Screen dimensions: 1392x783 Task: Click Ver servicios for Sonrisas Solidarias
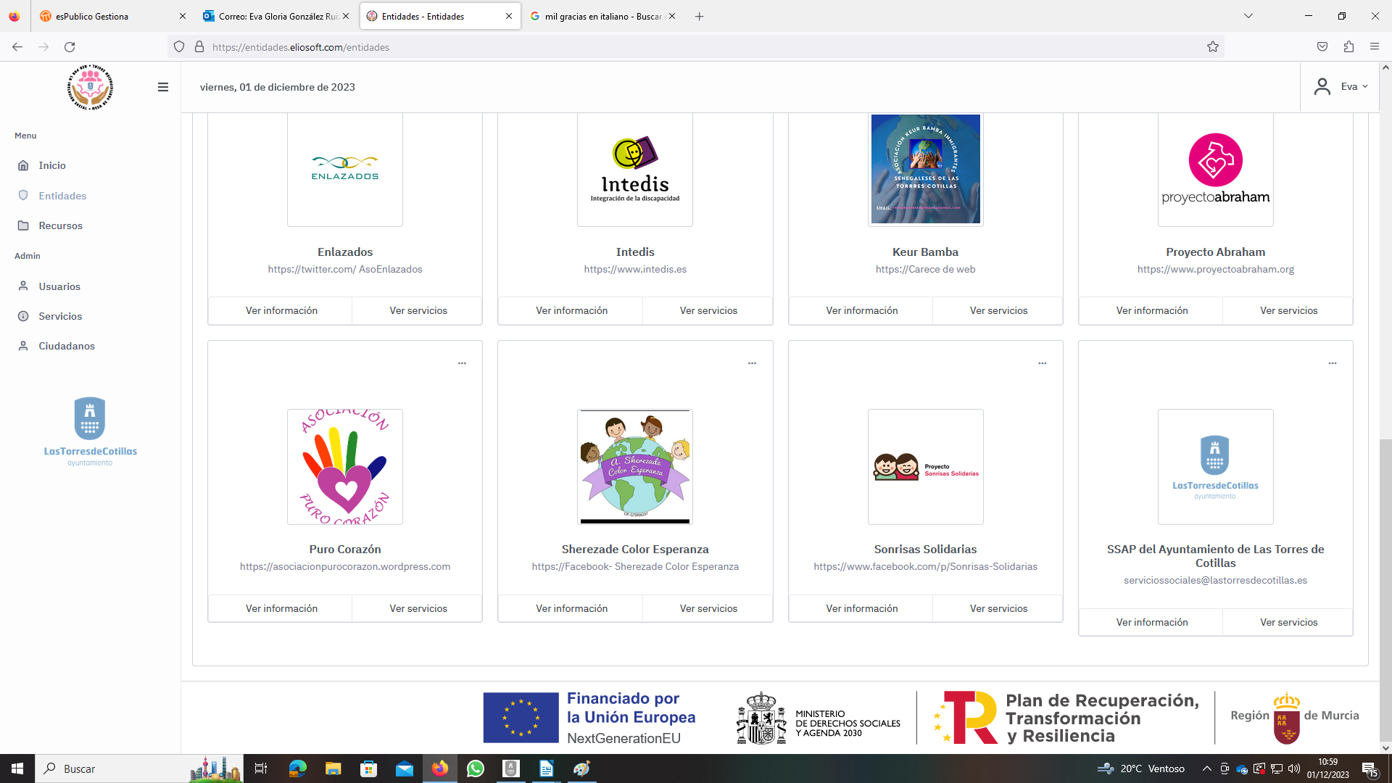pyautogui.click(x=998, y=608)
